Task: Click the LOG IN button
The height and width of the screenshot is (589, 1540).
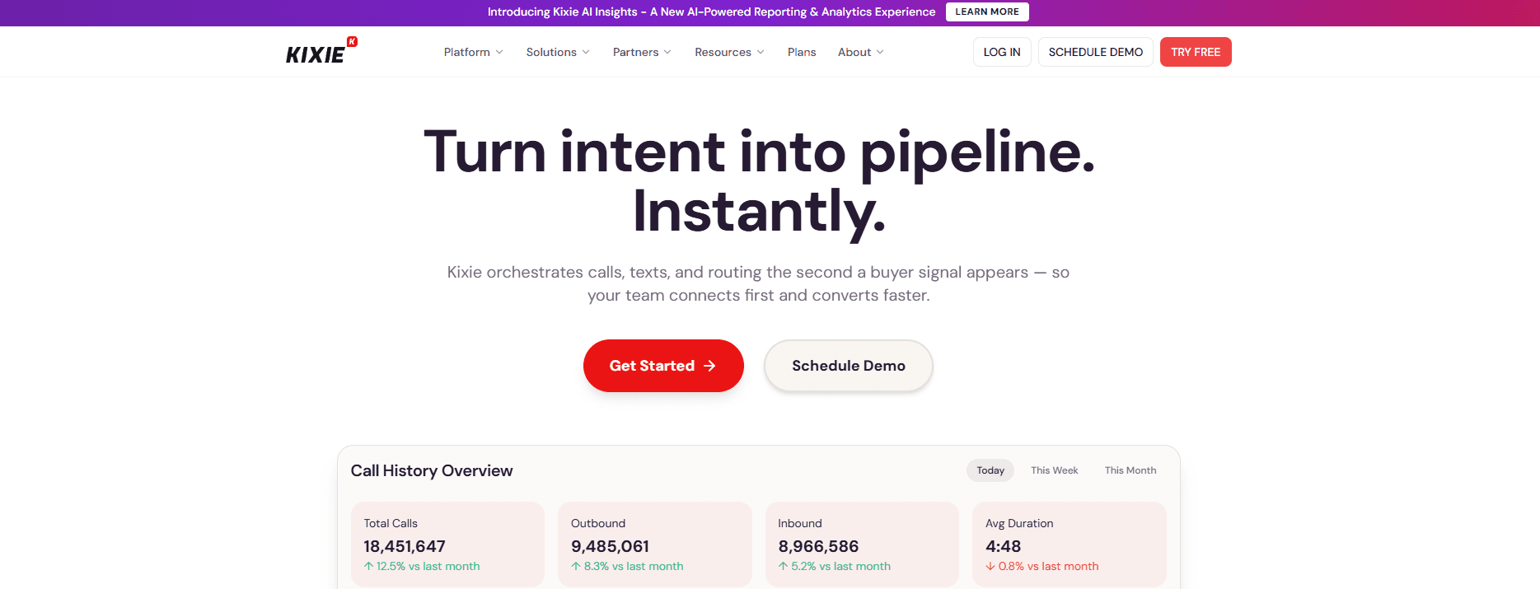Action: point(1002,52)
